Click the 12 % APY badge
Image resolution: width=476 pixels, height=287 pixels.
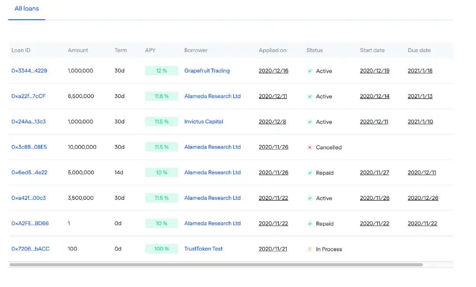point(161,70)
